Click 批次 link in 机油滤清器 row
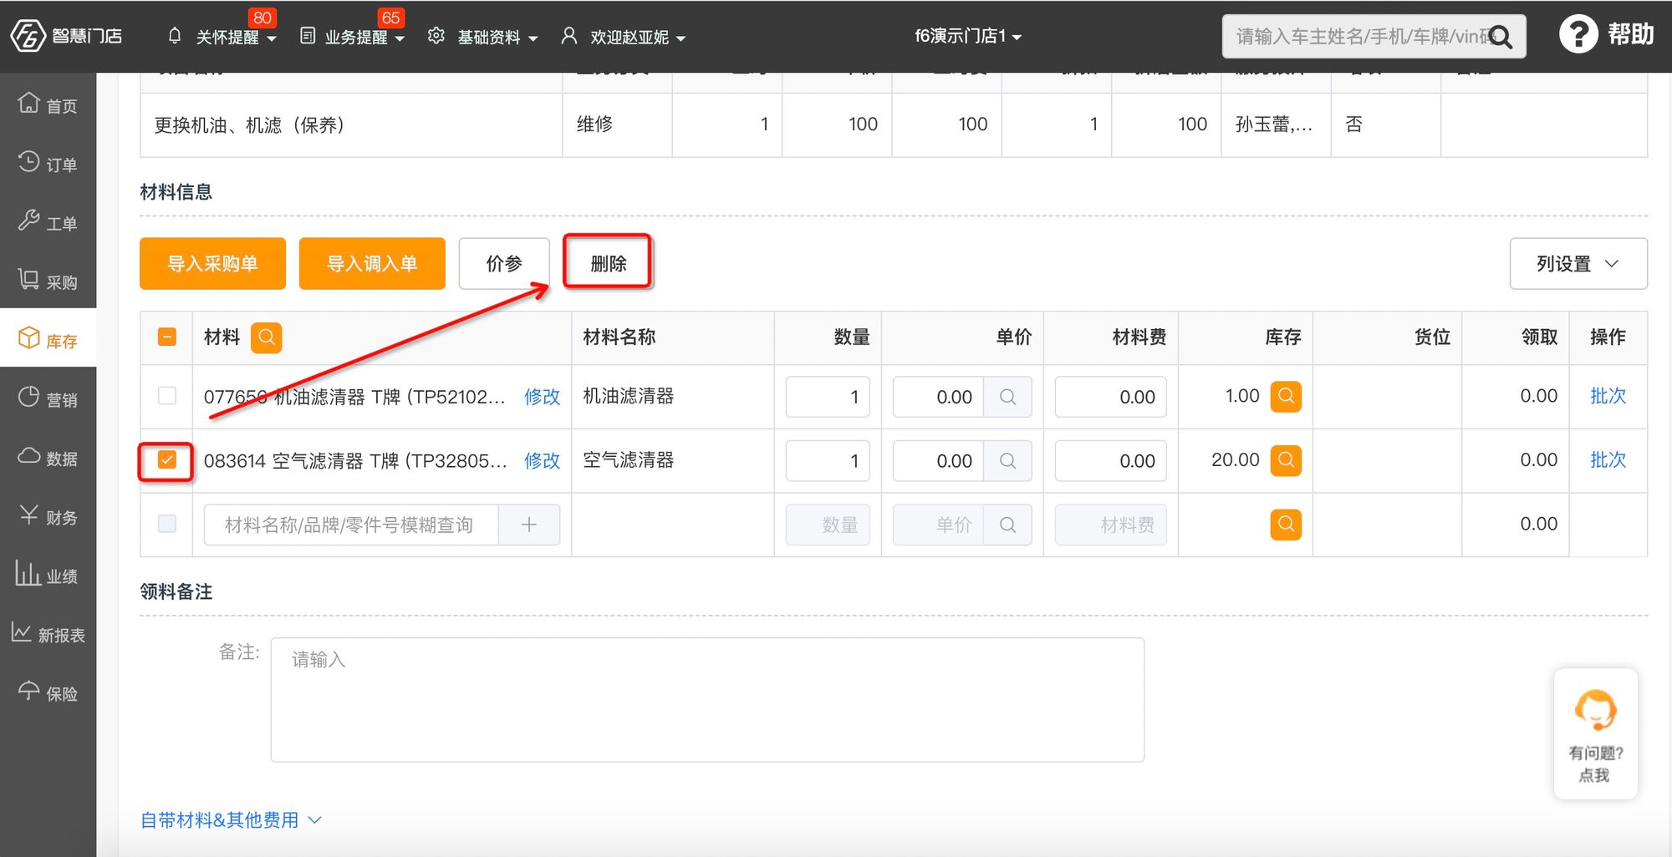Viewport: 1672px width, 857px height. (1608, 396)
